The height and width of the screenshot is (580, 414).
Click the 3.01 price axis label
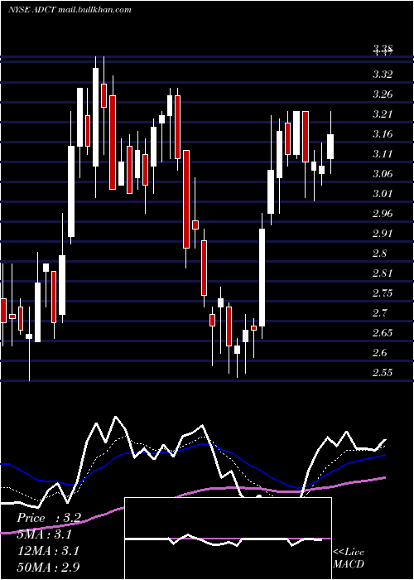(x=383, y=194)
